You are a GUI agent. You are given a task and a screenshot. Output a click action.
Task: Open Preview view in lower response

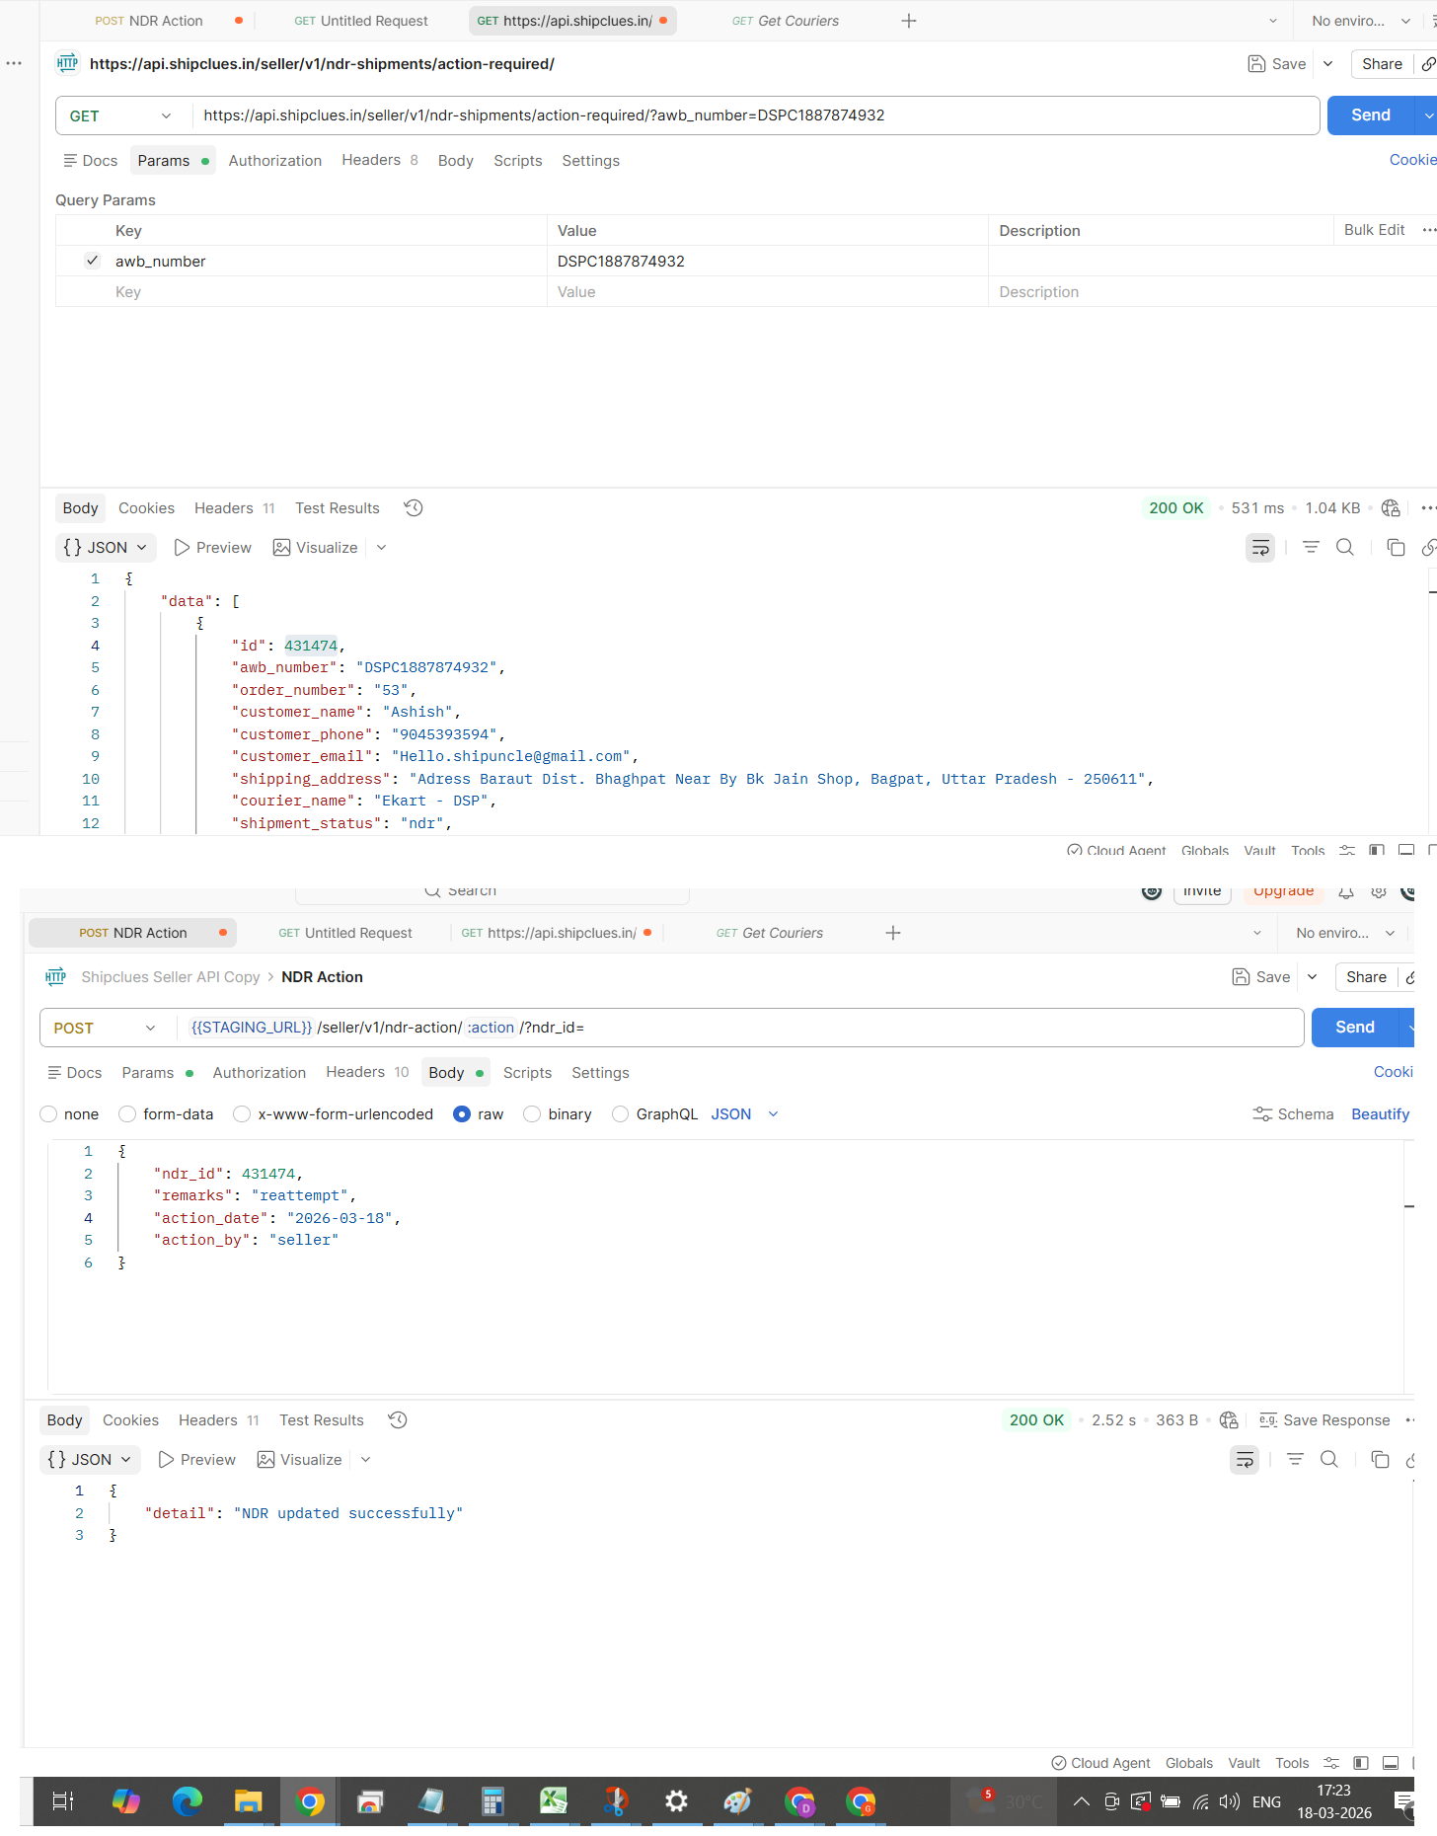point(197,1459)
